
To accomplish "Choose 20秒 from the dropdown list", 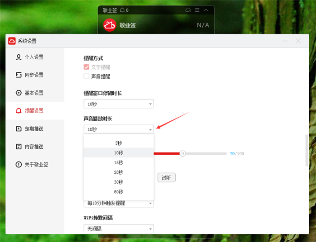I will tap(119, 172).
